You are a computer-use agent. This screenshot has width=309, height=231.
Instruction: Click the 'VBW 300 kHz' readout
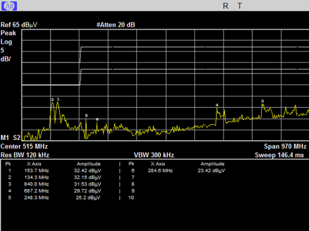point(154,155)
